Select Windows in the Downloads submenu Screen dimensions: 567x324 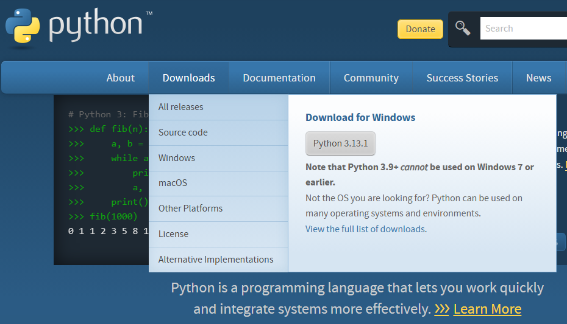click(177, 158)
